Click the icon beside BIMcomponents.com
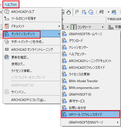 click(x=64, y=88)
